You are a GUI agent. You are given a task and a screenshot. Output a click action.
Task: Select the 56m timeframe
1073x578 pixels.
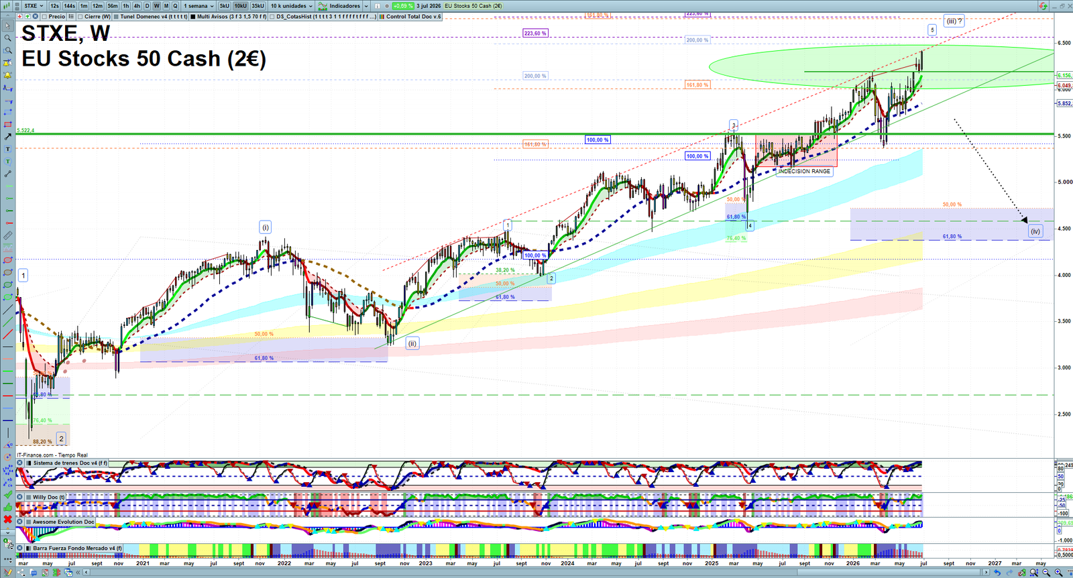click(113, 5)
